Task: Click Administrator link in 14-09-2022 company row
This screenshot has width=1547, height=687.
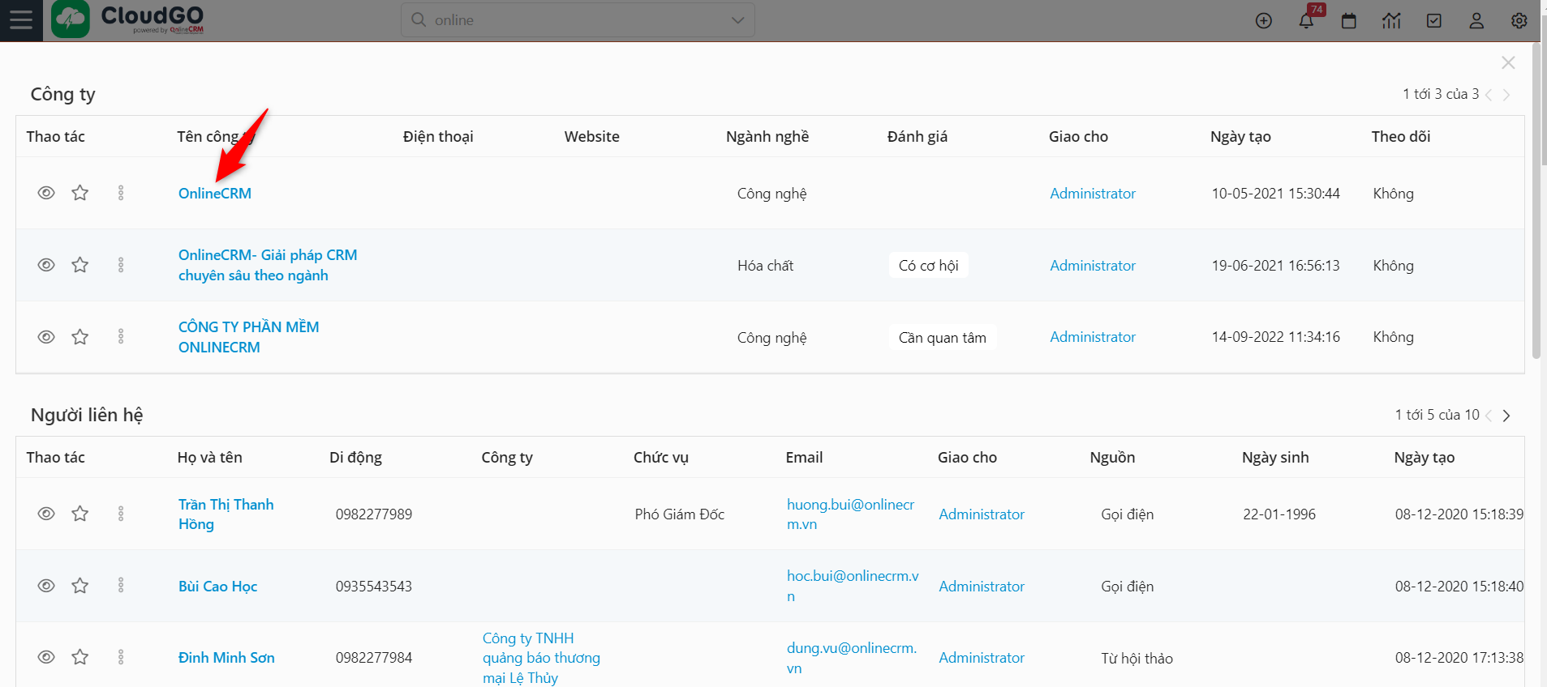Action: [x=1093, y=337]
